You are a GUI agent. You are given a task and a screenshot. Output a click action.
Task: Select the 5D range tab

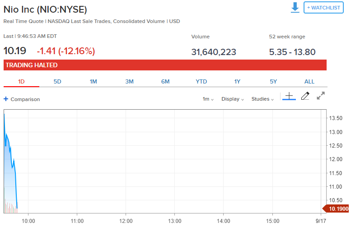(x=57, y=82)
